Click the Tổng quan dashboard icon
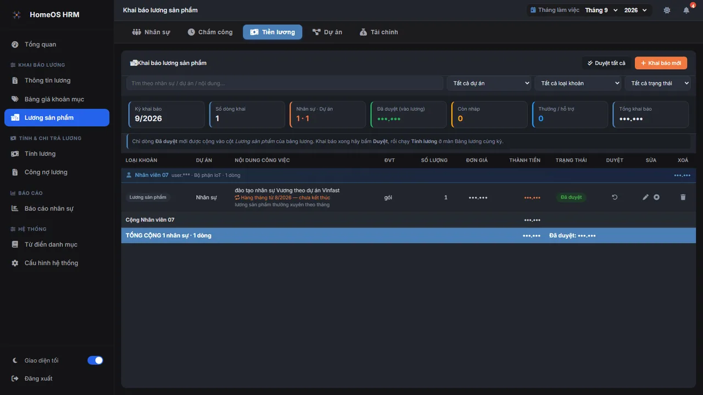The width and height of the screenshot is (703, 395). pos(15,44)
